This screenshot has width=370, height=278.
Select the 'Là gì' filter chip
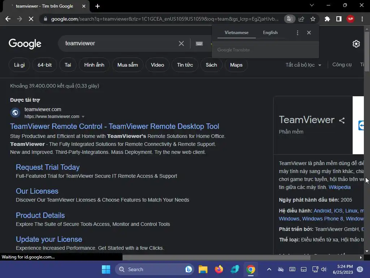pos(20,65)
